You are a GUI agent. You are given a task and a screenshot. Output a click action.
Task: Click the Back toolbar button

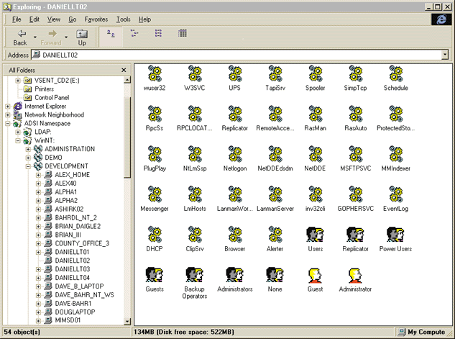pyautogui.click(x=20, y=37)
